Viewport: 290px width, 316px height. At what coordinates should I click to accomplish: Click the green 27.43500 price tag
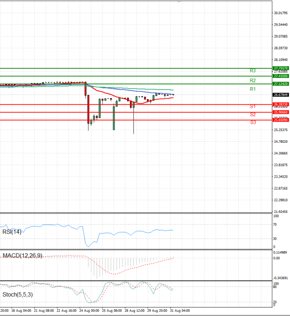pos(281,76)
